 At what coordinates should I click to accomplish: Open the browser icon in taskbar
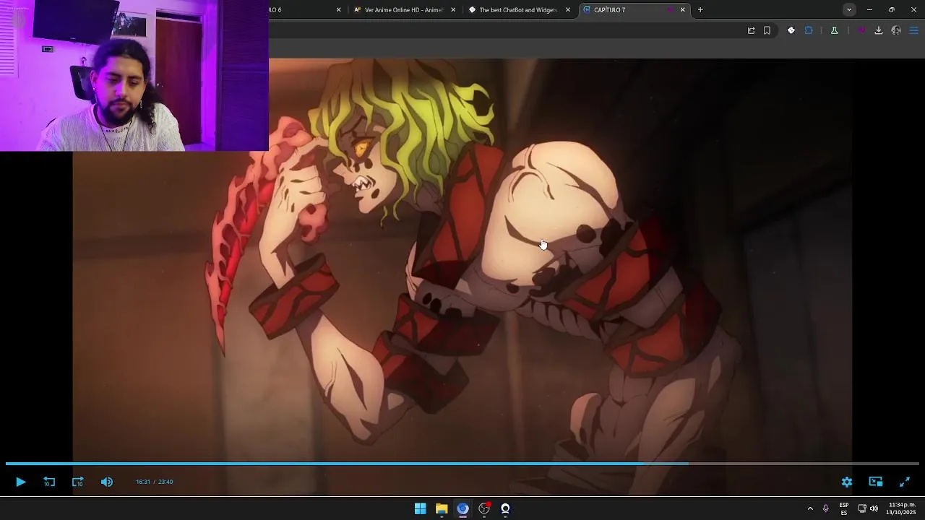tap(462, 508)
